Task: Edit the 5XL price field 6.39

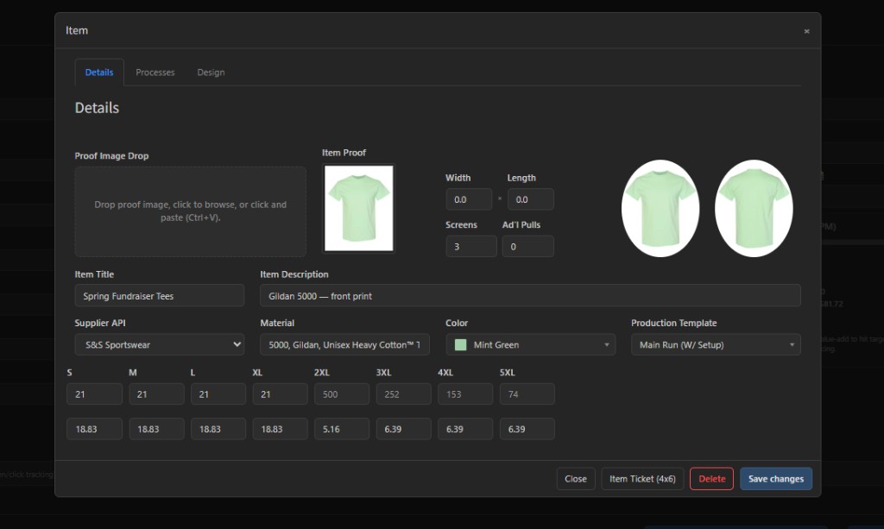Action: tap(527, 429)
